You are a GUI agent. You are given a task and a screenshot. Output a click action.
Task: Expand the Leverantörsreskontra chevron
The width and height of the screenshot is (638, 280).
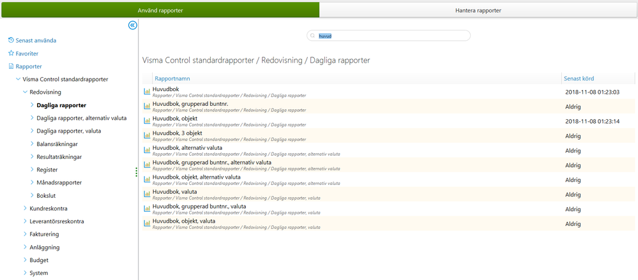[26, 221]
